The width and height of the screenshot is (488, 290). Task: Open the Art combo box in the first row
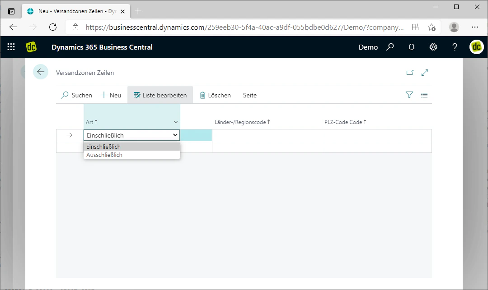[x=131, y=135]
